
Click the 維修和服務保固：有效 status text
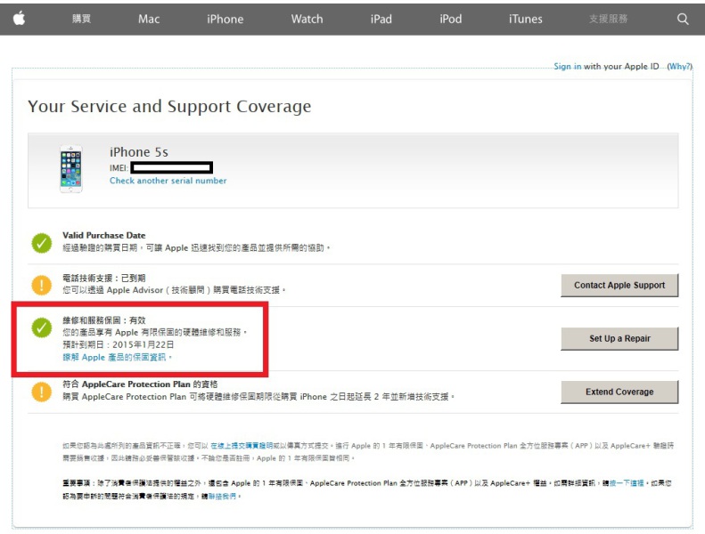104,320
